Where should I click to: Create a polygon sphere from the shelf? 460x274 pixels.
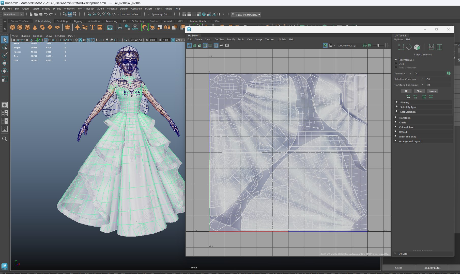point(12,27)
